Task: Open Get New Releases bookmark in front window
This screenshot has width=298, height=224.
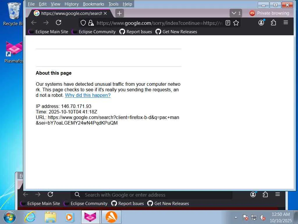Action: (x=176, y=32)
